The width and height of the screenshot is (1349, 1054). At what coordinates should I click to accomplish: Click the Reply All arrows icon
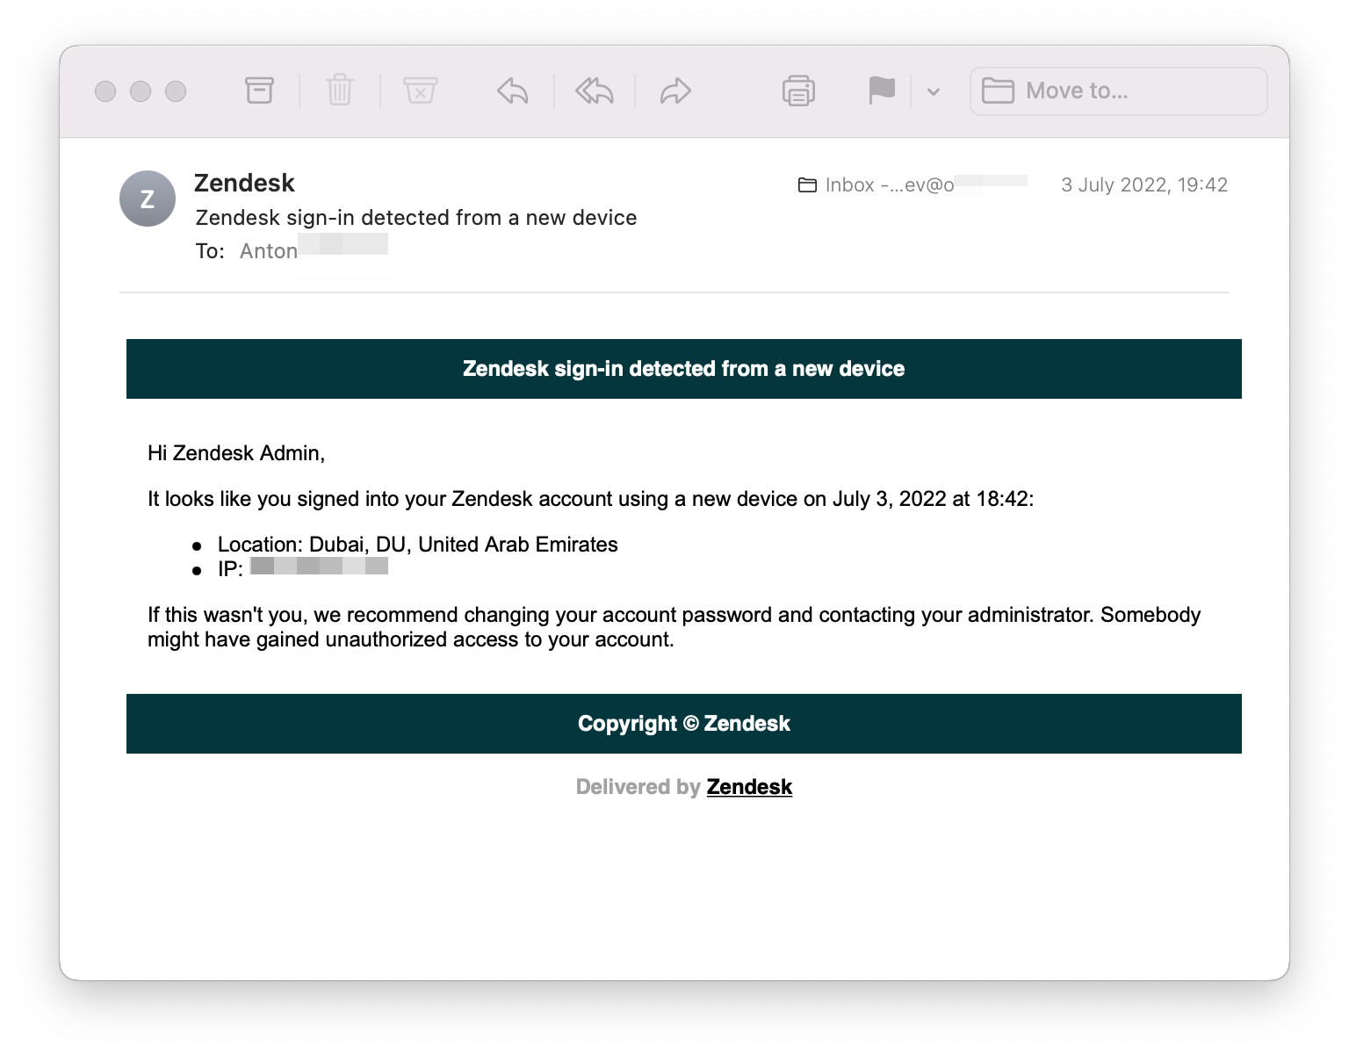pos(595,90)
